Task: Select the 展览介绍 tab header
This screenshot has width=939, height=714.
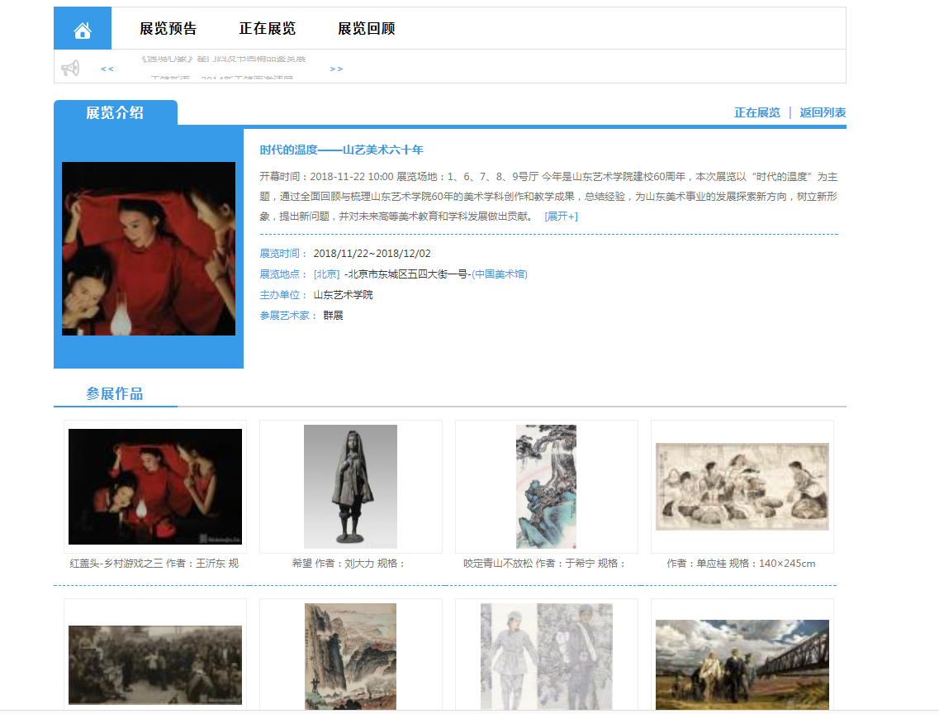Action: tap(115, 113)
